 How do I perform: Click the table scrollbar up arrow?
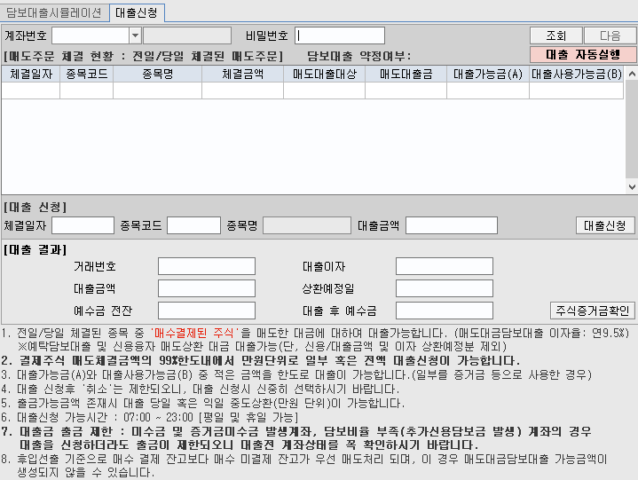pos(632,74)
